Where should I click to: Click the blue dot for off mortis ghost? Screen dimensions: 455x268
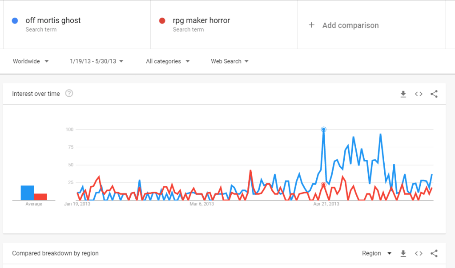[x=15, y=20]
